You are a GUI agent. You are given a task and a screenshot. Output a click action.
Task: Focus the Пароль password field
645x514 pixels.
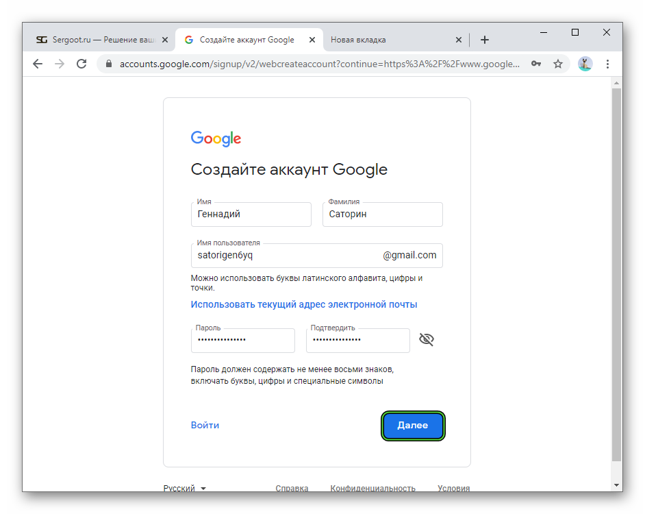[242, 340]
